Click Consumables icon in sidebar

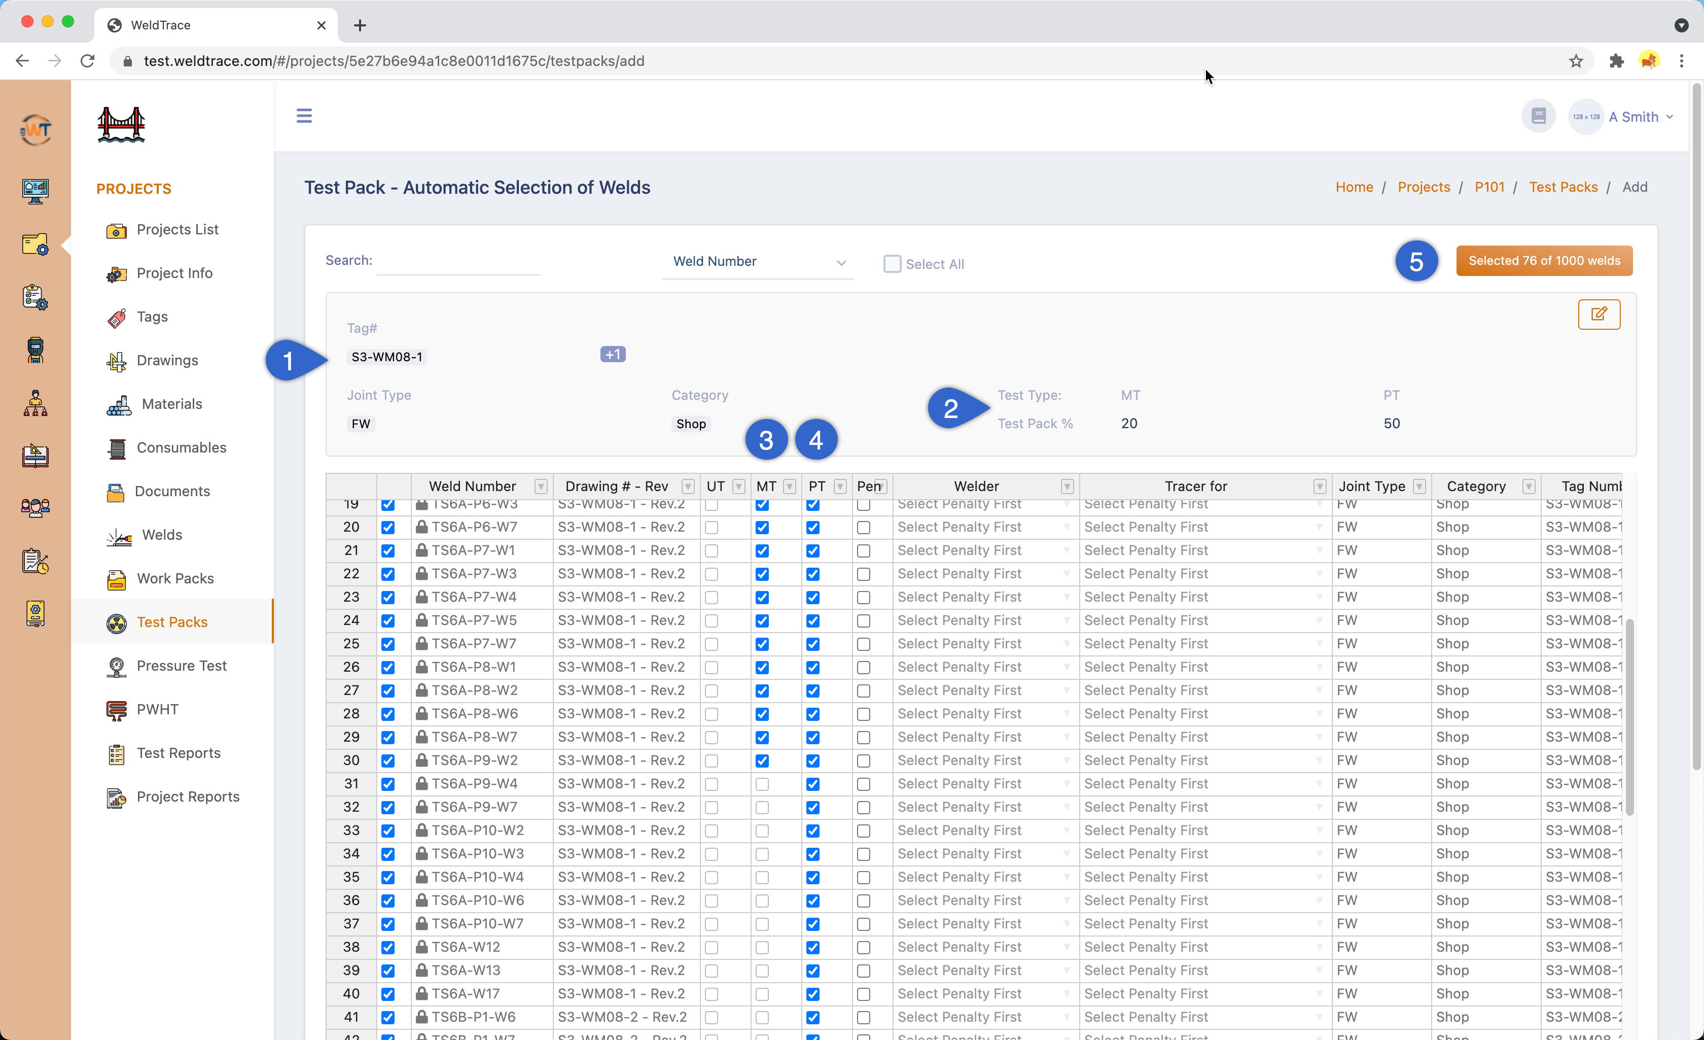tap(117, 448)
